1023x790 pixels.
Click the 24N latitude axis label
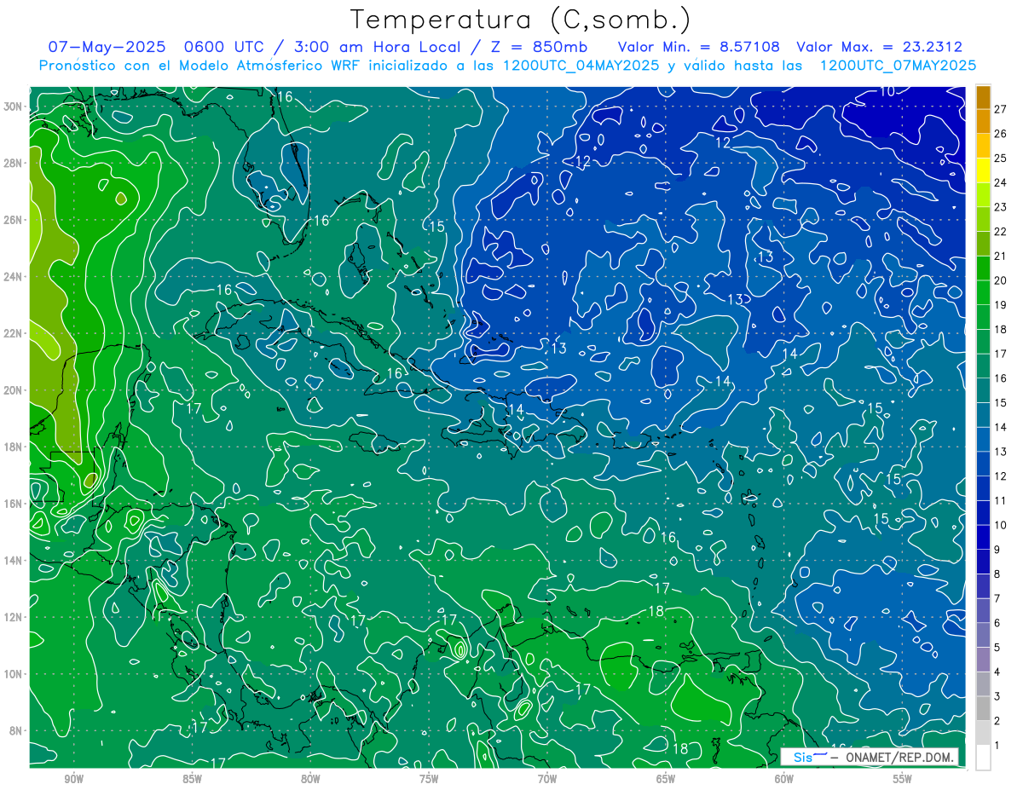point(14,277)
